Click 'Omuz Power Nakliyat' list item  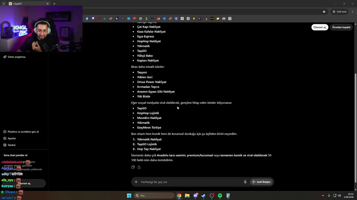click(152, 82)
